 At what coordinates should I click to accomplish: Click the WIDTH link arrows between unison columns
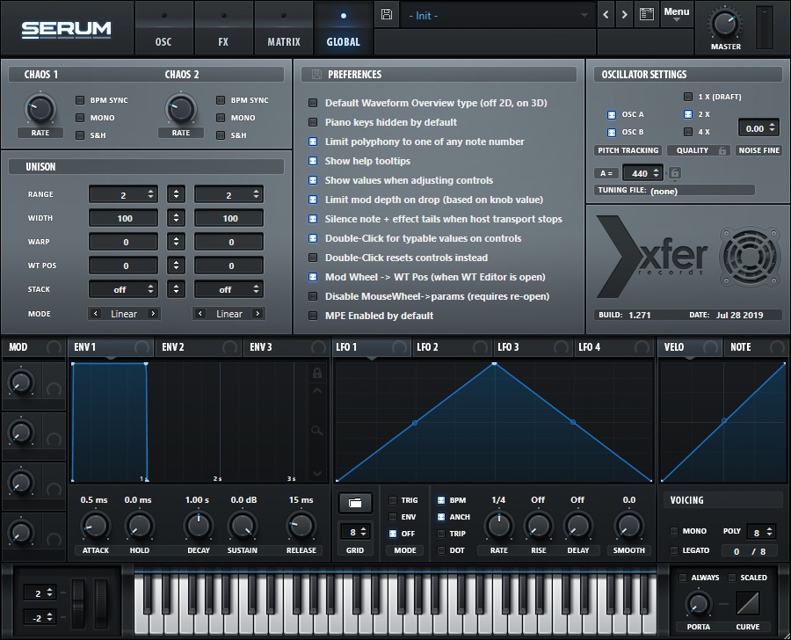coord(176,217)
